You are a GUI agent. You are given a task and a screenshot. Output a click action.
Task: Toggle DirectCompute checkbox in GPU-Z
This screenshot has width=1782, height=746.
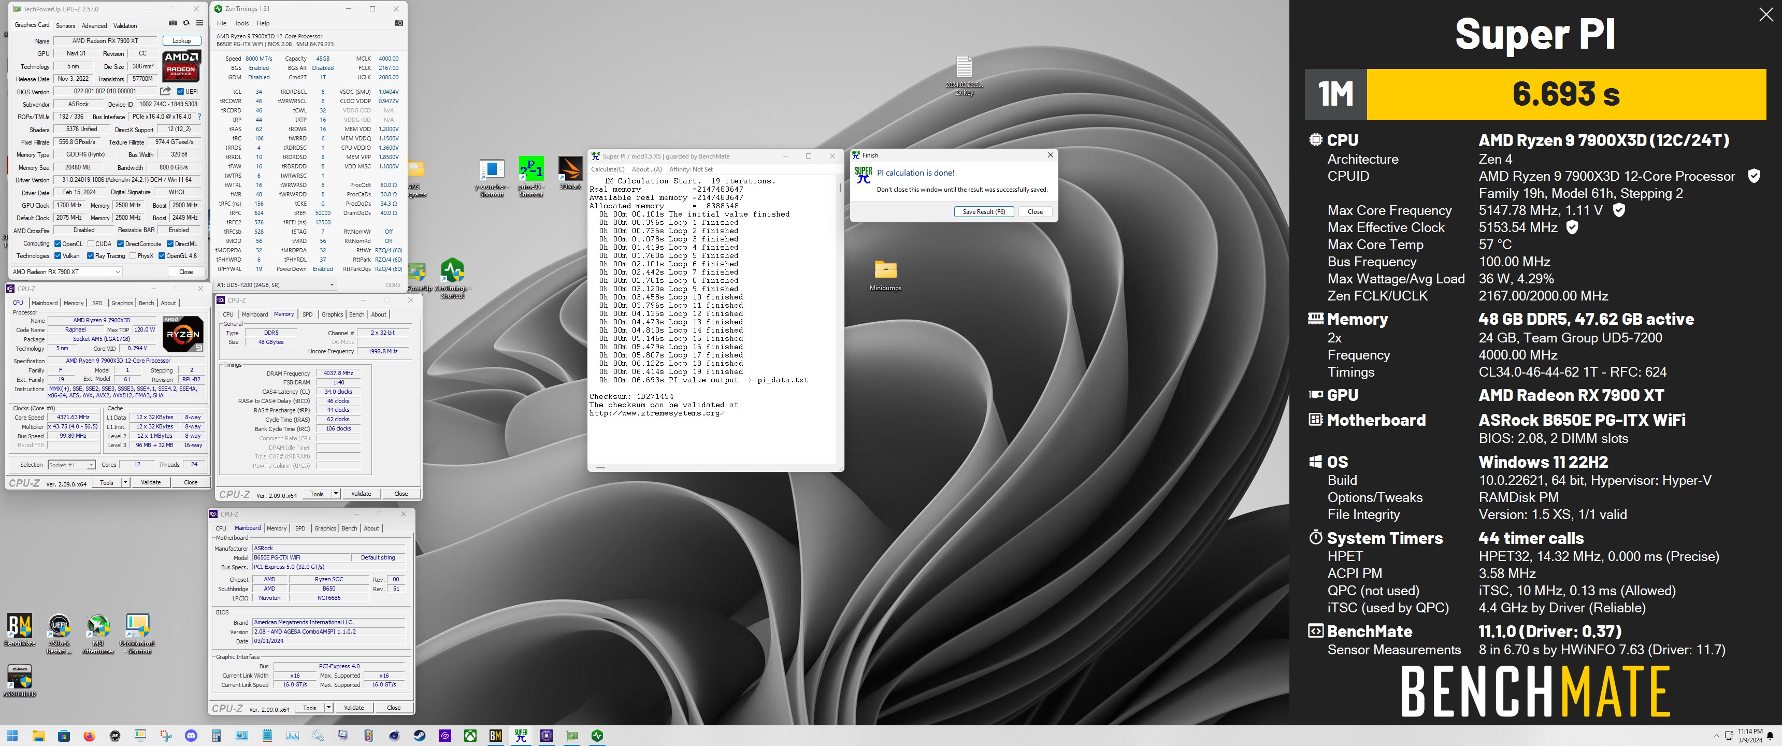pyautogui.click(x=120, y=243)
